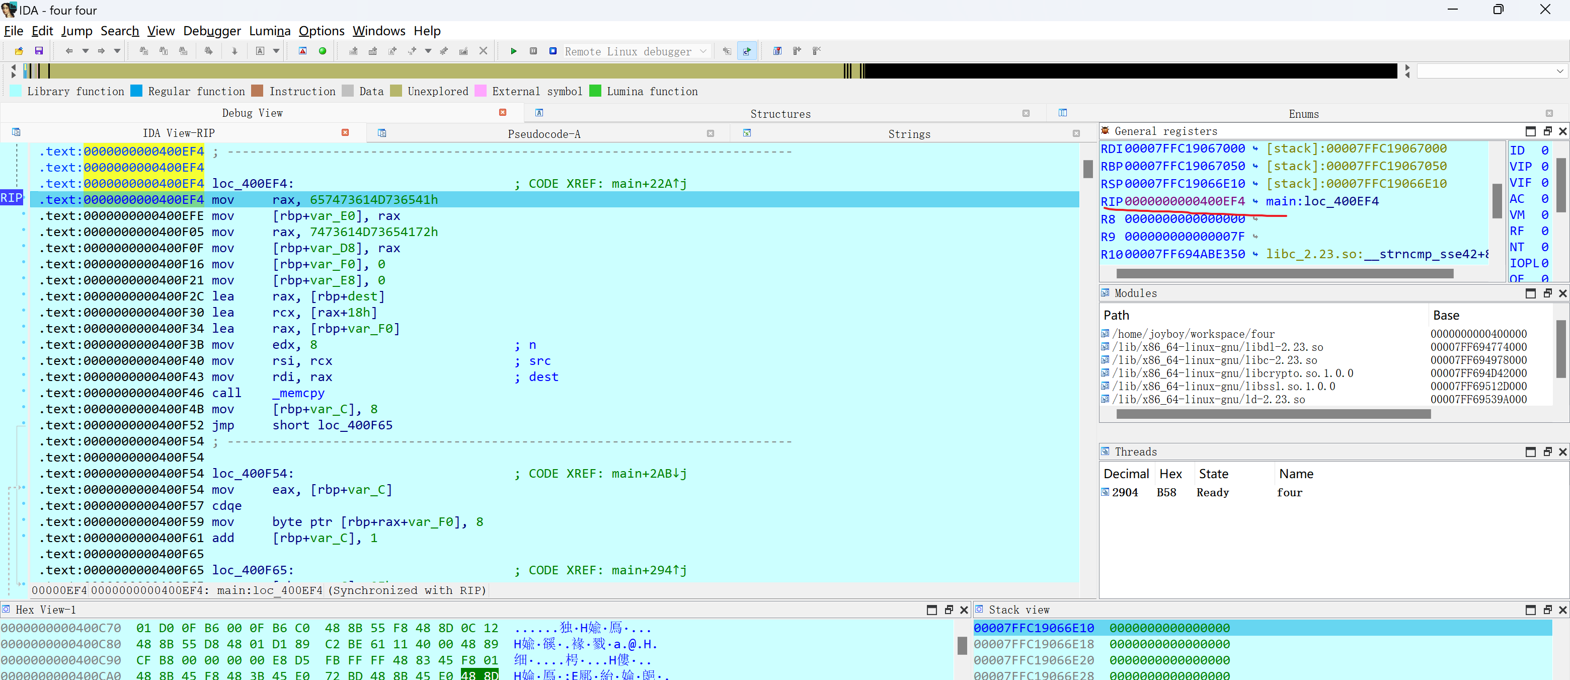Image resolution: width=1570 pixels, height=680 pixels.
Task: Click the loc_400F65 jump target
Action: click(355, 425)
